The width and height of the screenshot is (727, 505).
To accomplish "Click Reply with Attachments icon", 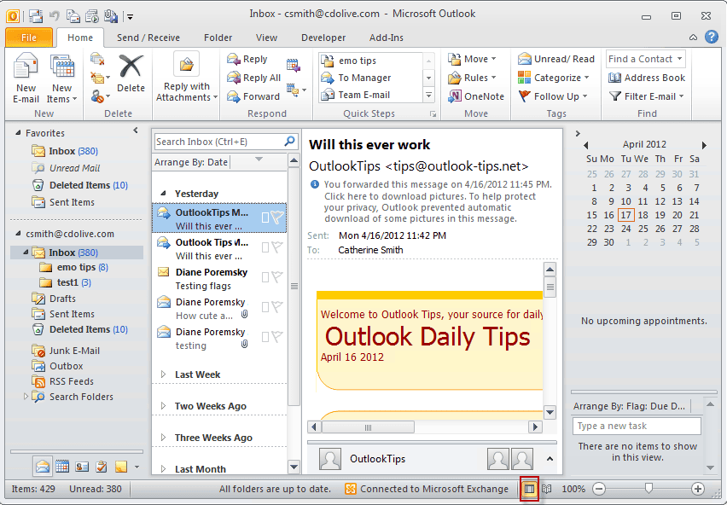I will click(186, 64).
